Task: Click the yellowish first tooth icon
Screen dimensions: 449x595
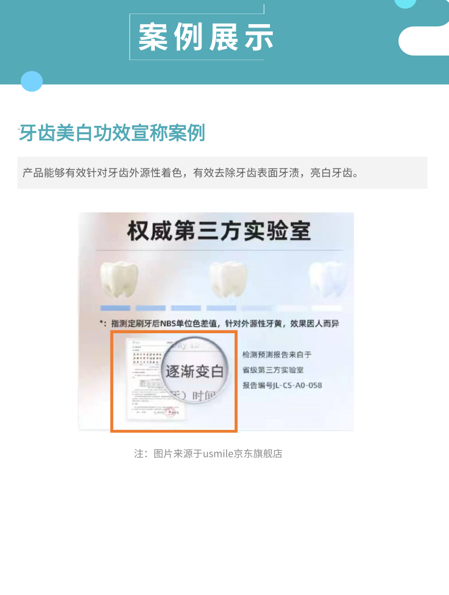Action: [118, 279]
